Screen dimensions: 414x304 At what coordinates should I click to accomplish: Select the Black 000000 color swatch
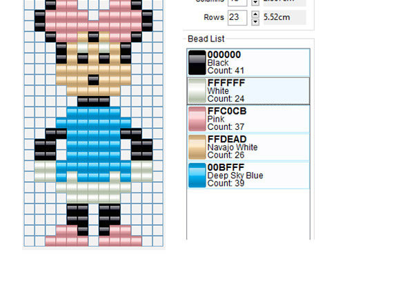(x=197, y=63)
